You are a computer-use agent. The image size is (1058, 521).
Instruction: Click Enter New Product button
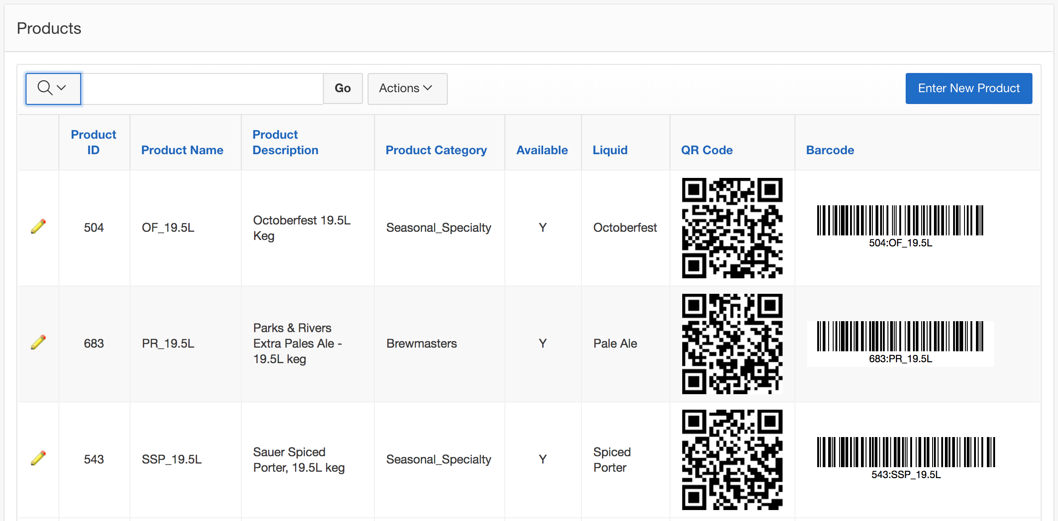pyautogui.click(x=969, y=89)
